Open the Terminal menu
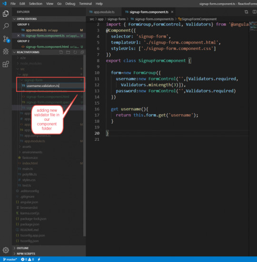The image size is (257, 262). click(x=86, y=3)
